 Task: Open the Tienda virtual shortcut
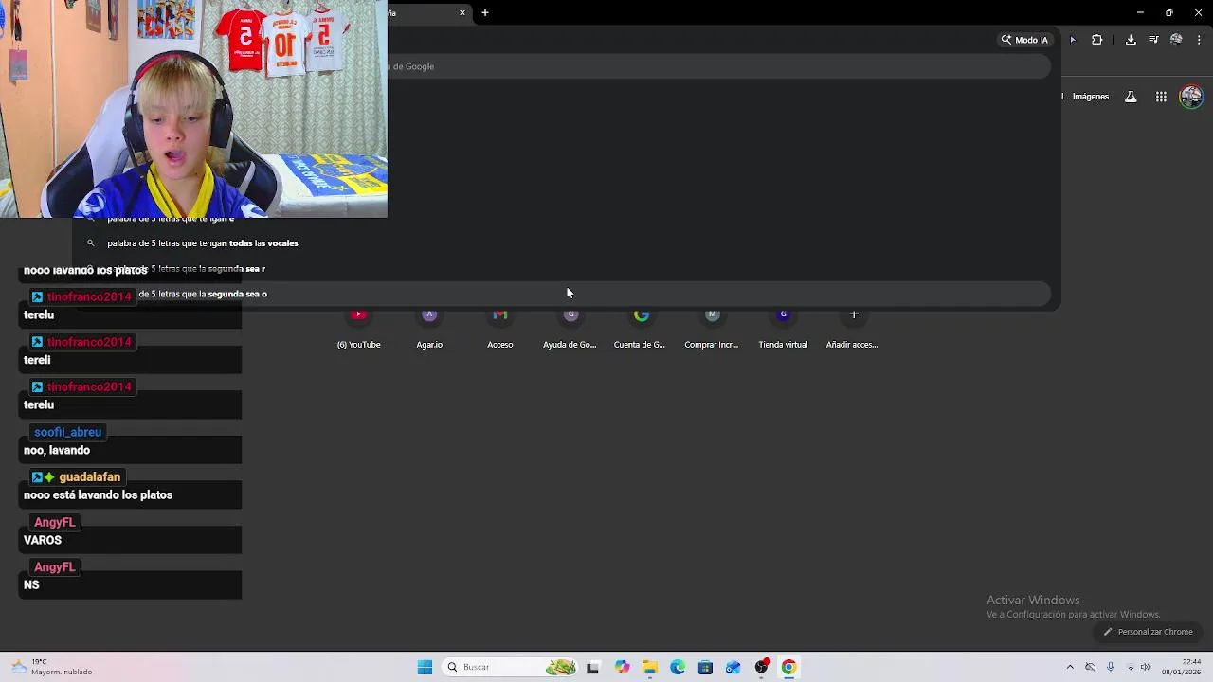(783, 330)
